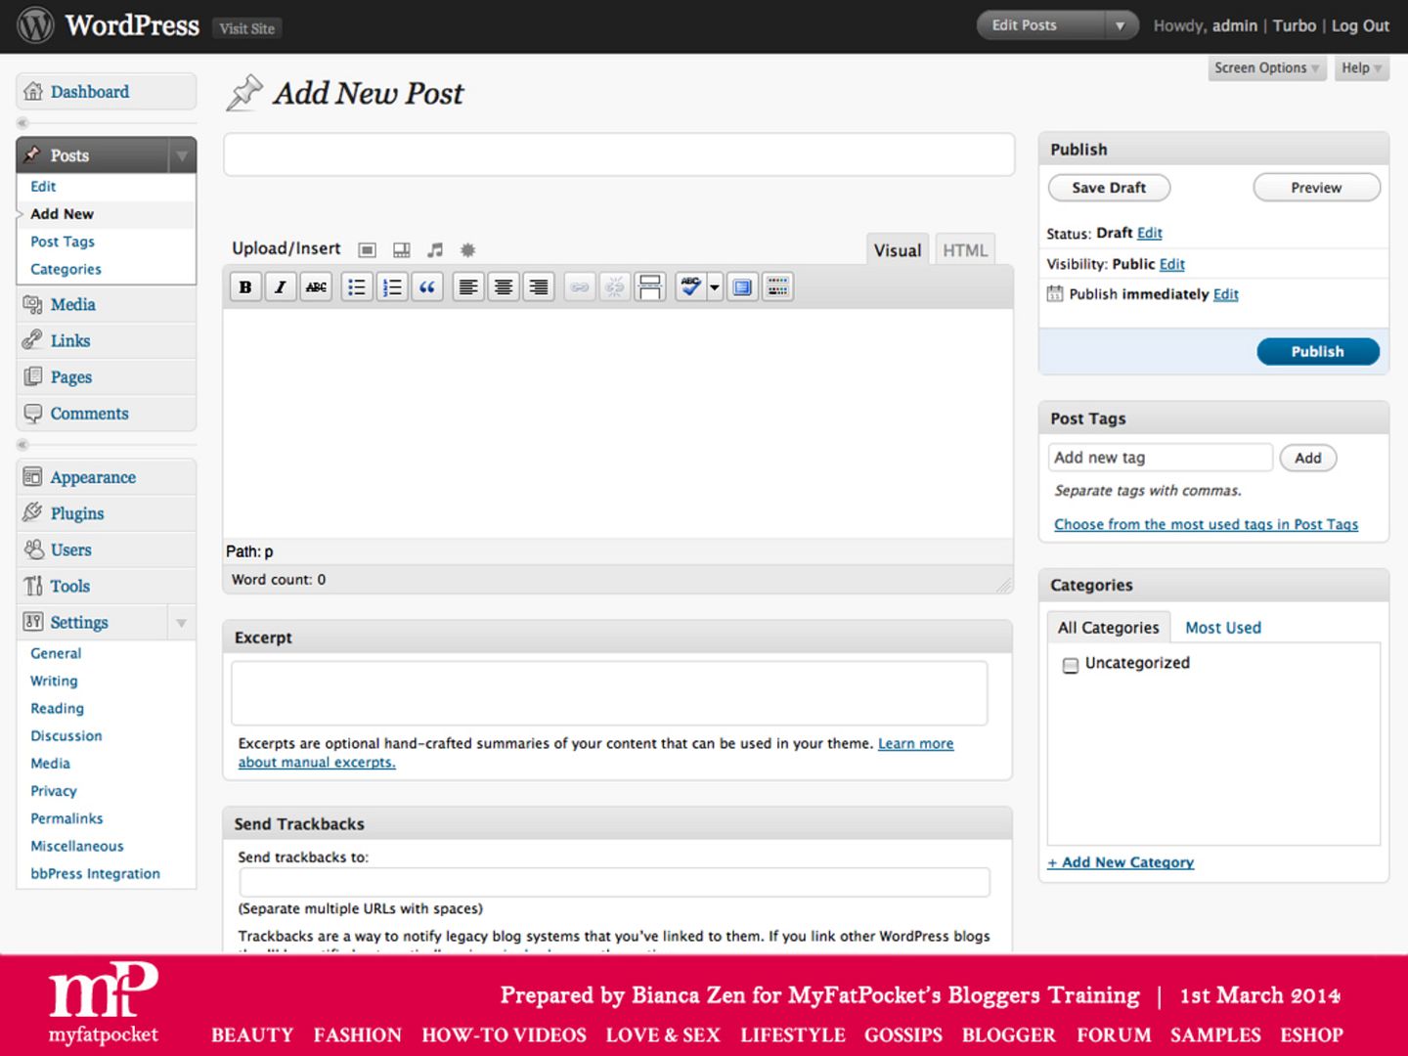
Task: Collapse the sidebar menu via top separator arrow
Action: pyautogui.click(x=22, y=123)
